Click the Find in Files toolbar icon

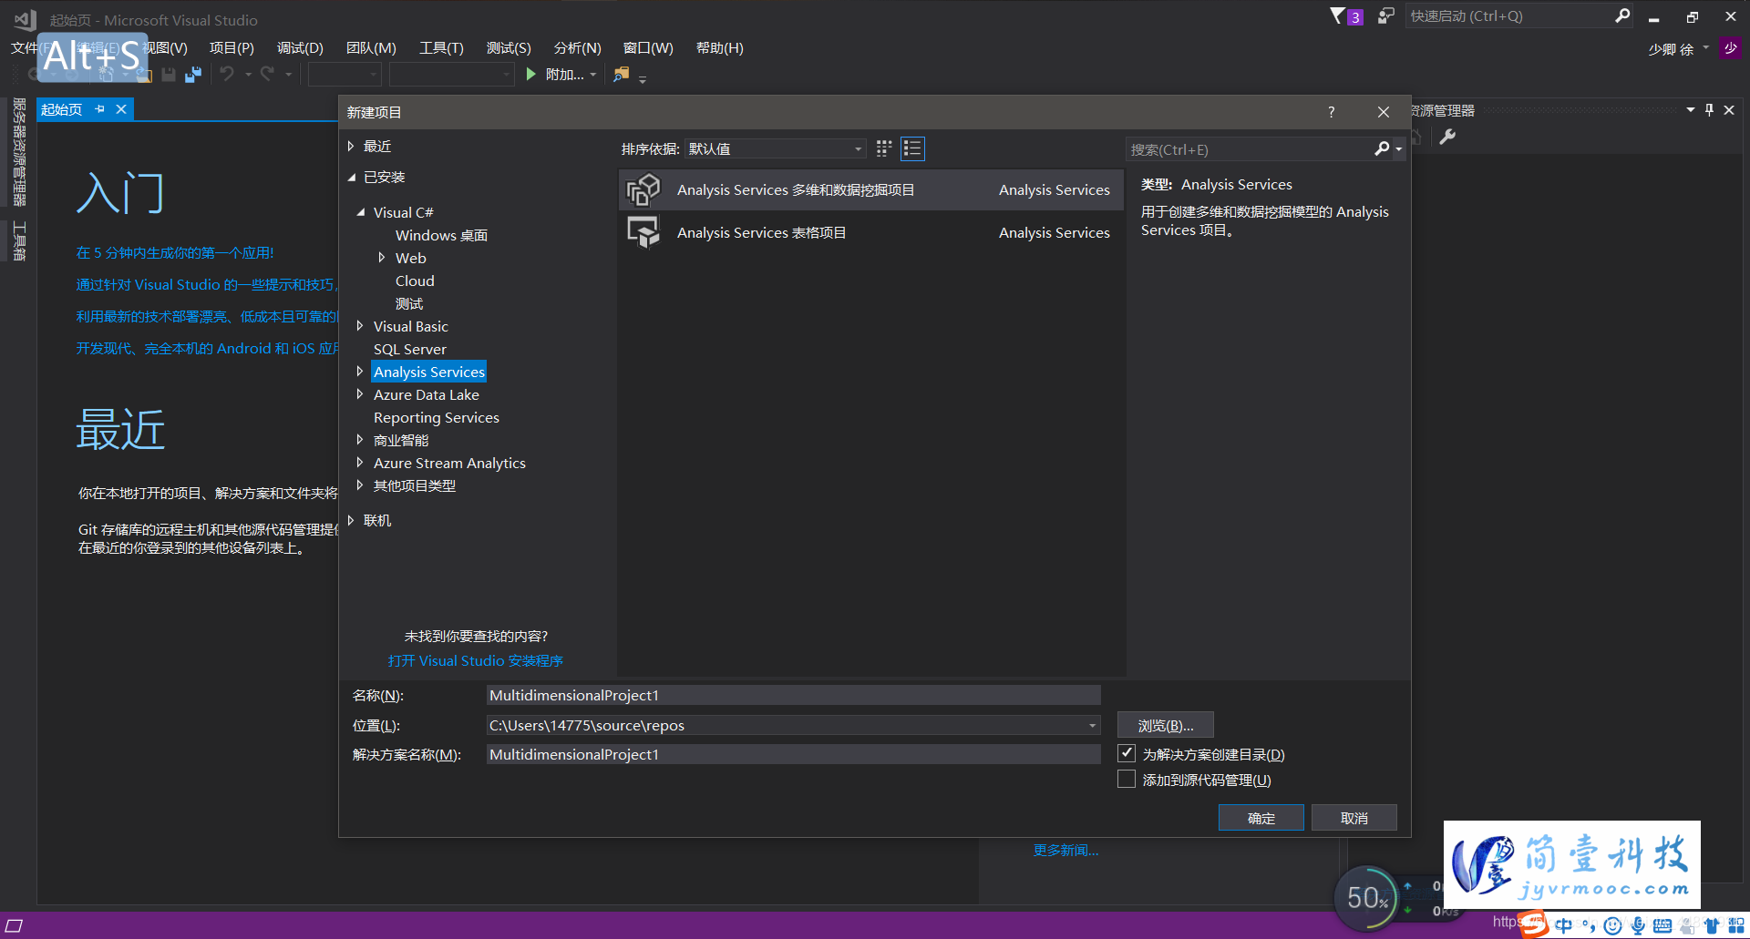coord(622,75)
